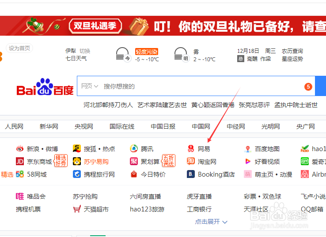Viewport: 326px width, 237px height.
Task: Click the Baidu logo
Action: (45, 87)
